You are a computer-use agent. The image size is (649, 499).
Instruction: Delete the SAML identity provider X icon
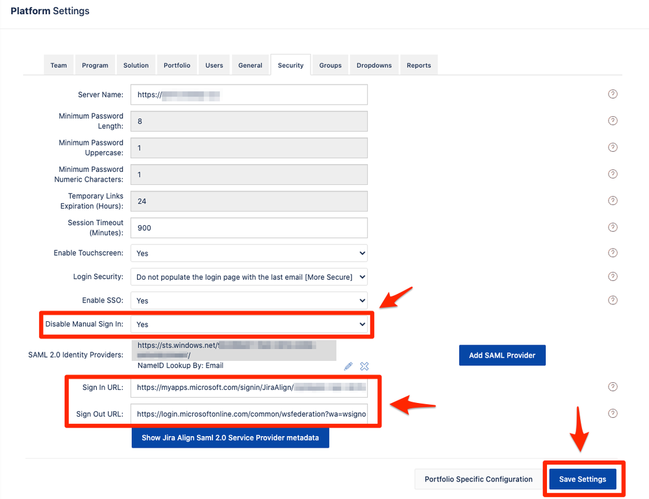[x=364, y=366]
